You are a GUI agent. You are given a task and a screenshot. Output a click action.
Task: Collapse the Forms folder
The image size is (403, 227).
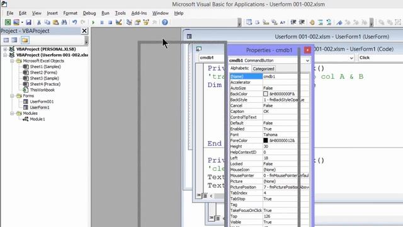pyautogui.click(x=12, y=96)
